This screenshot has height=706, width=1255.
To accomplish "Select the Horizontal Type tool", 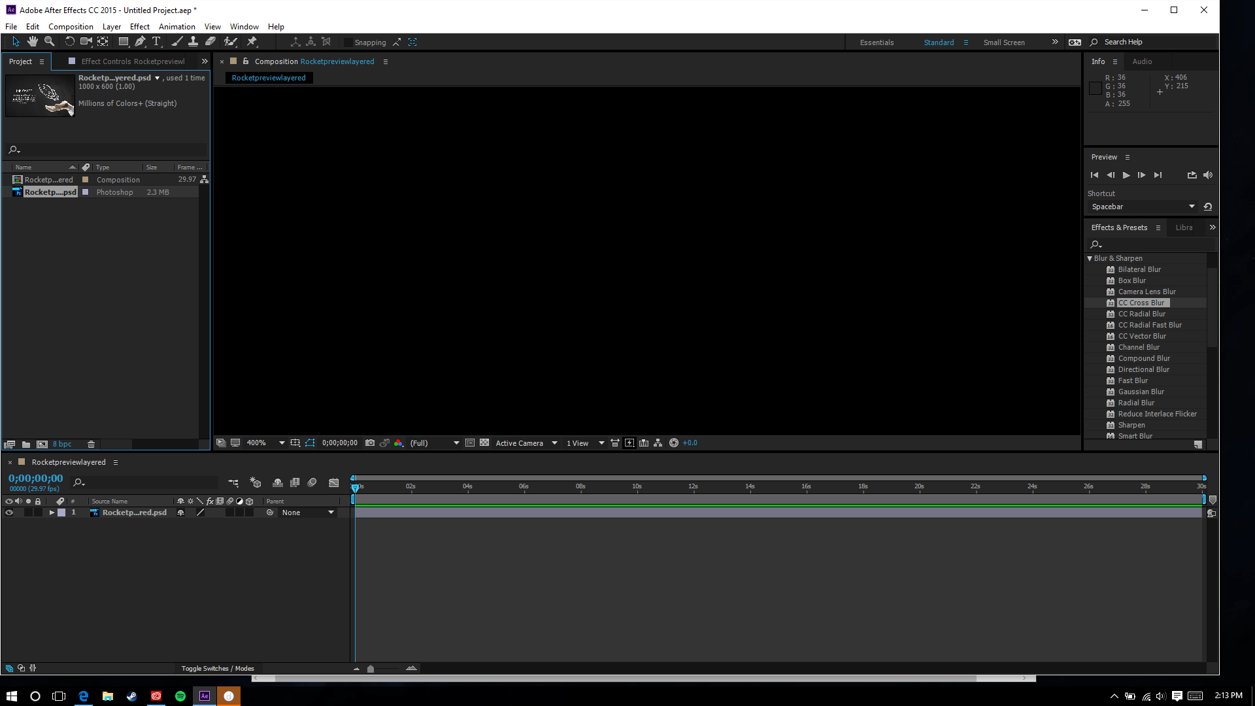I will tap(157, 41).
